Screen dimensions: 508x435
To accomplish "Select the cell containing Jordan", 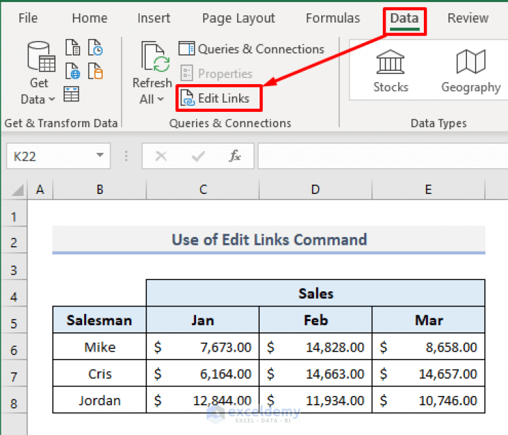I will tap(99, 400).
